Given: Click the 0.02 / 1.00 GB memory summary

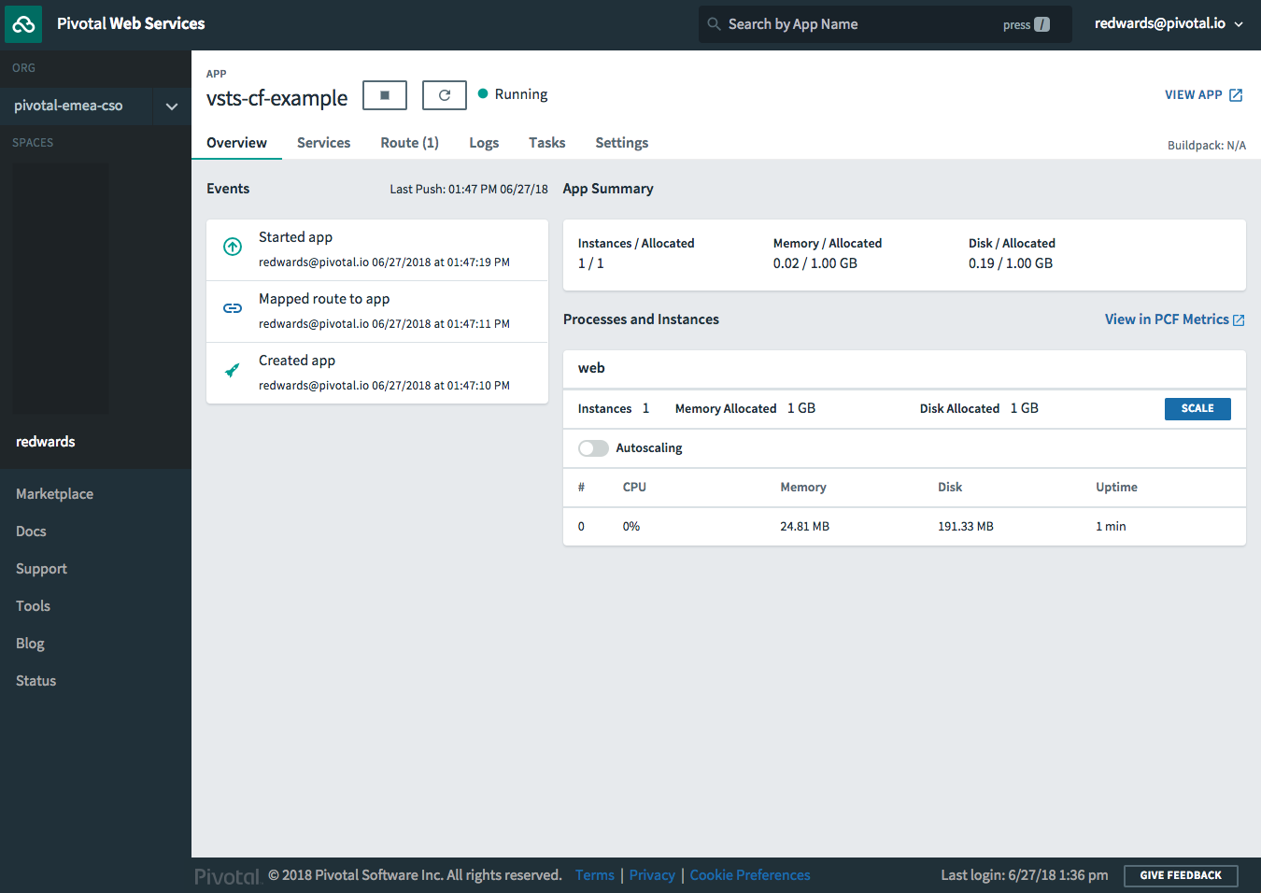Looking at the screenshot, I should (x=815, y=263).
